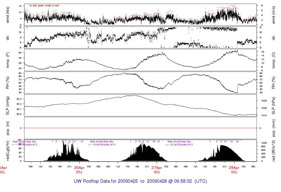
Task: Select the "15" tick on the wind (kts) axis
Action: 20,6
